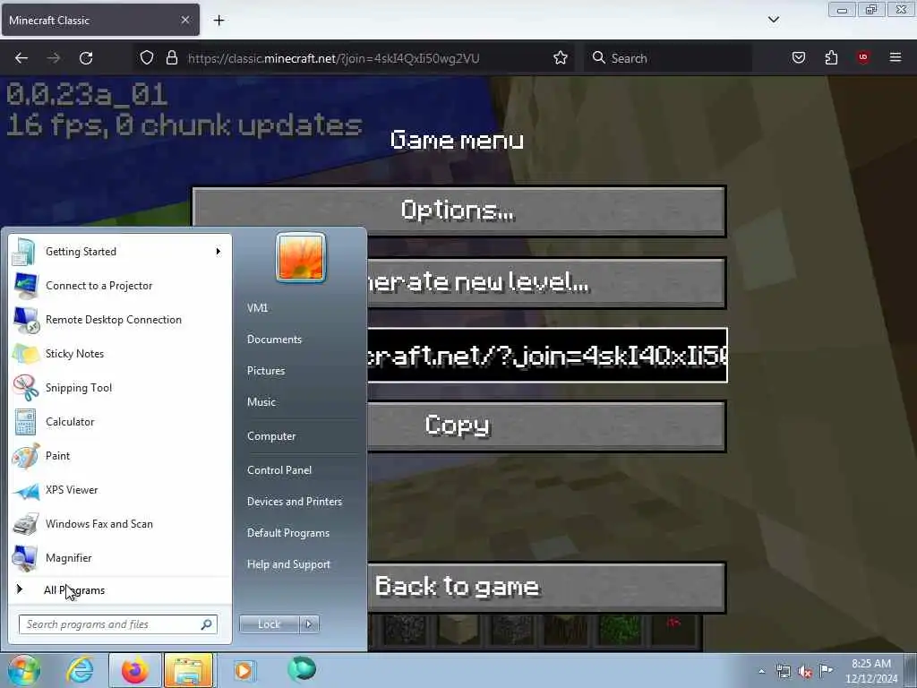Open the Snipping Tool
Viewport: 917px width, 688px height.
click(120, 387)
